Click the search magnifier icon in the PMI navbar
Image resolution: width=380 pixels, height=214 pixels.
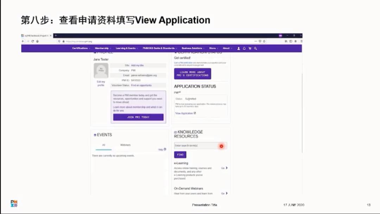(x=255, y=48)
